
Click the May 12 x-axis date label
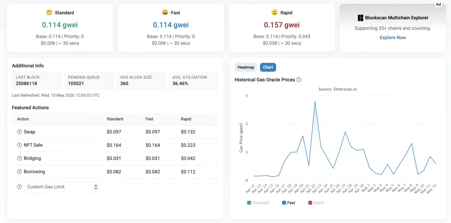click(x=432, y=189)
